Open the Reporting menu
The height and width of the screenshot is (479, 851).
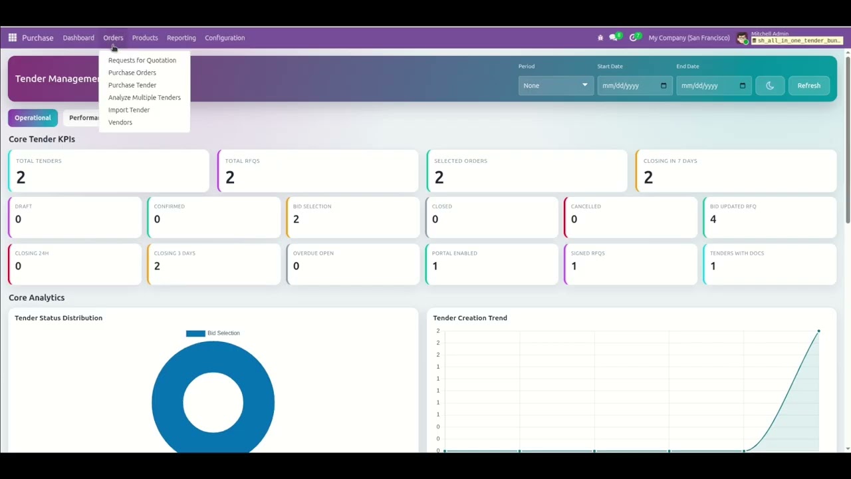pos(182,38)
